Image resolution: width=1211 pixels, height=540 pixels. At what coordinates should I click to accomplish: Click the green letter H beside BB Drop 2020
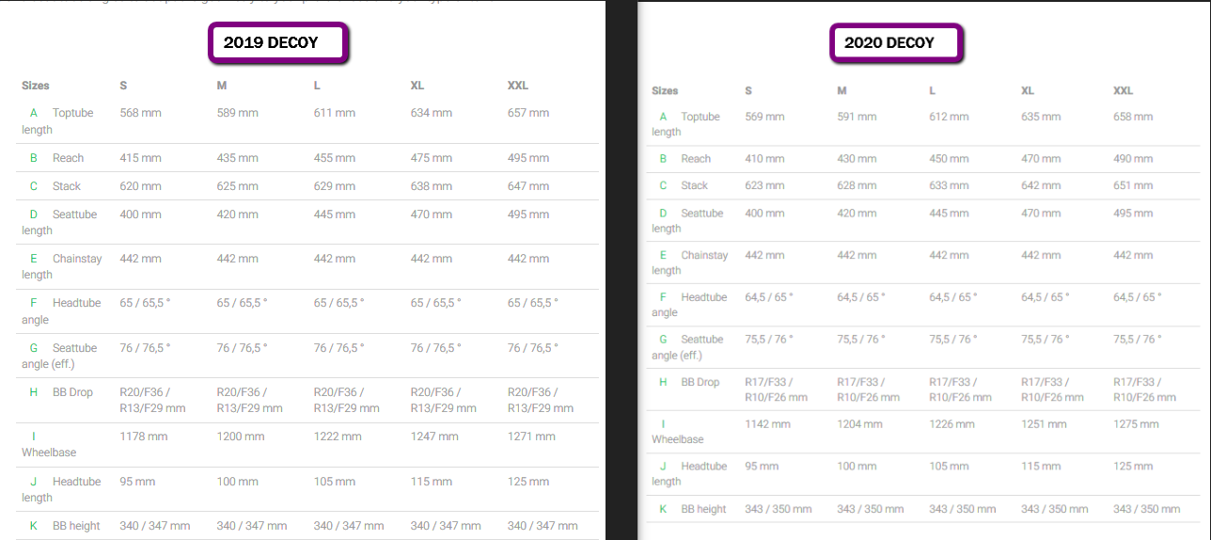click(x=663, y=382)
